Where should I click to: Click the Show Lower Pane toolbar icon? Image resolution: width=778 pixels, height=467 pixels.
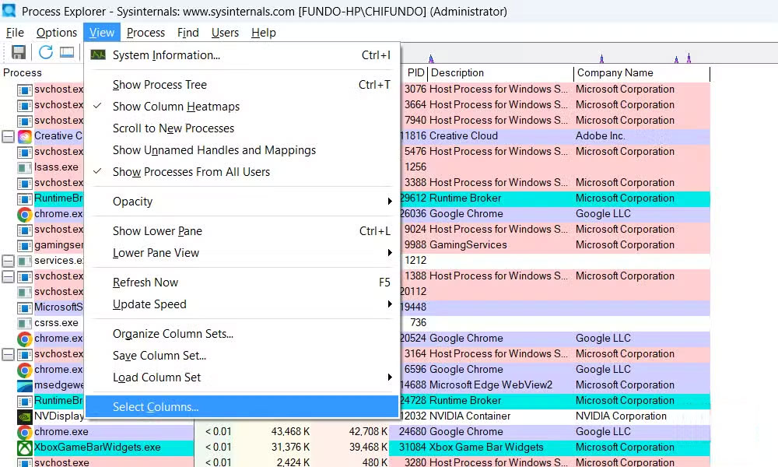[67, 52]
